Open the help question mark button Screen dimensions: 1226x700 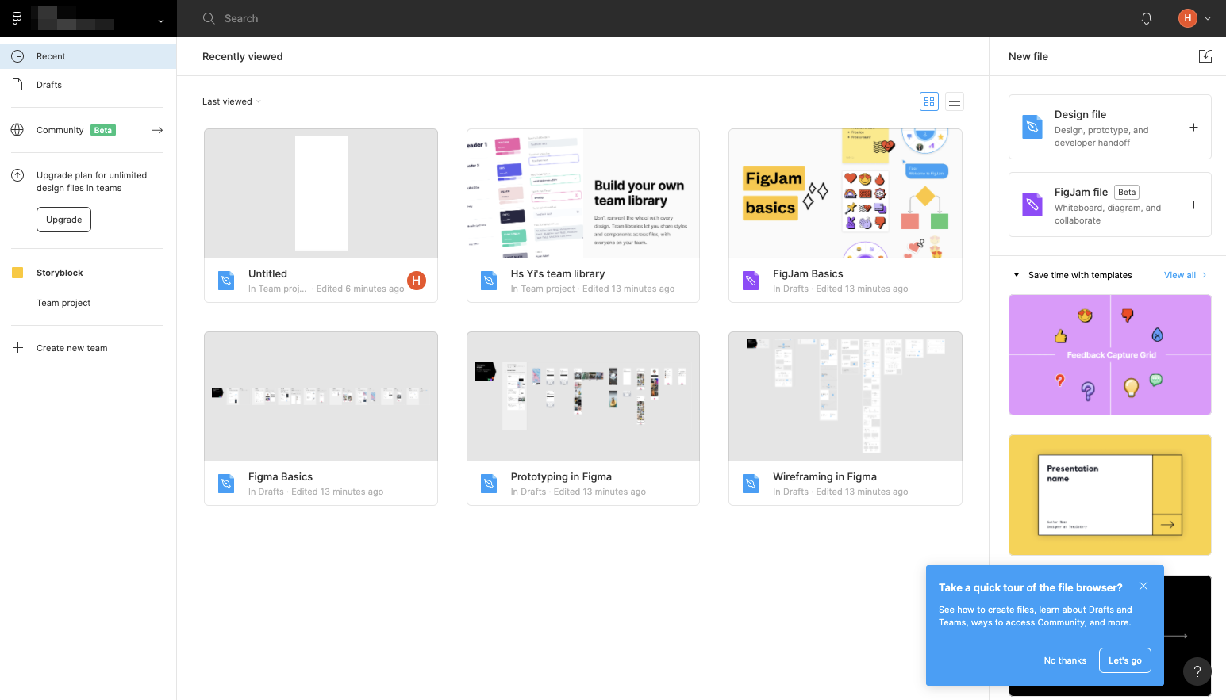pos(1197,671)
